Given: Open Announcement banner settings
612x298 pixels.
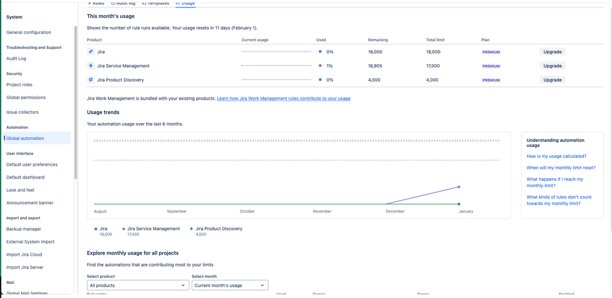Looking at the screenshot, I should click(x=29, y=203).
